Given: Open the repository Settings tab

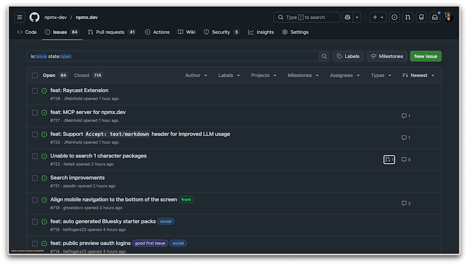Looking at the screenshot, I should click(x=296, y=32).
